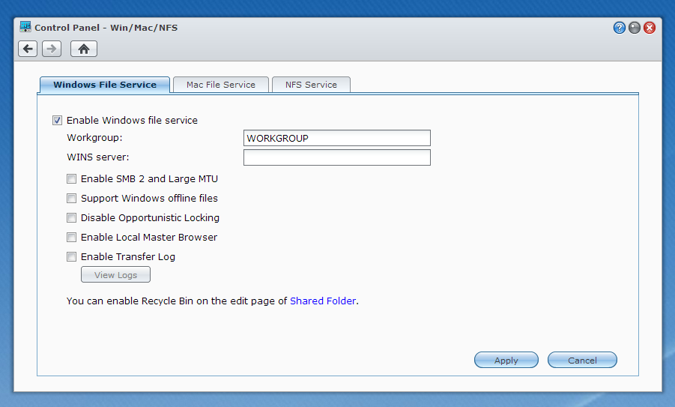675x407 pixels.
Task: Click the Recycle Bin hint sentence
Action: click(x=213, y=301)
